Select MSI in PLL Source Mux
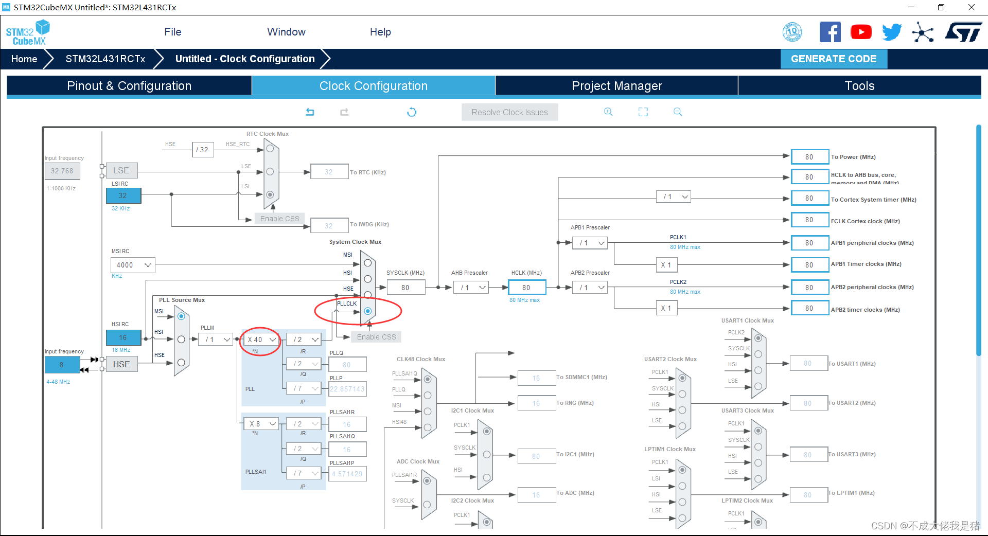Viewport: 988px width, 536px height. tap(181, 316)
